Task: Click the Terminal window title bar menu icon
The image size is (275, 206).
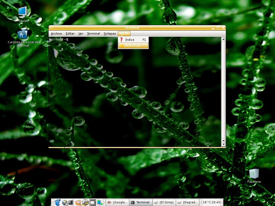Action: pos(51,28)
